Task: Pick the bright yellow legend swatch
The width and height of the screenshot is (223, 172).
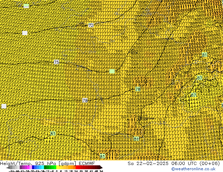Action: tap(57, 167)
